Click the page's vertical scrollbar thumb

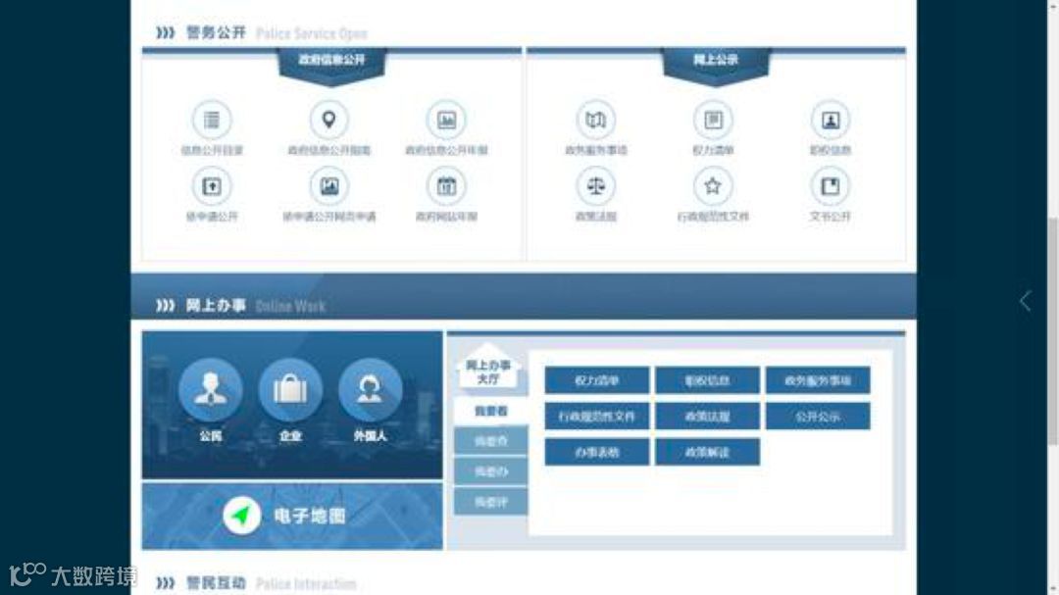point(1053,331)
